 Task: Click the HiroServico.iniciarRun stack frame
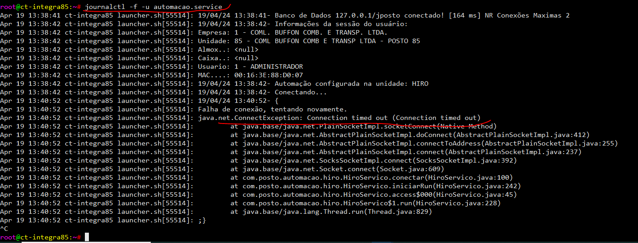(376, 186)
